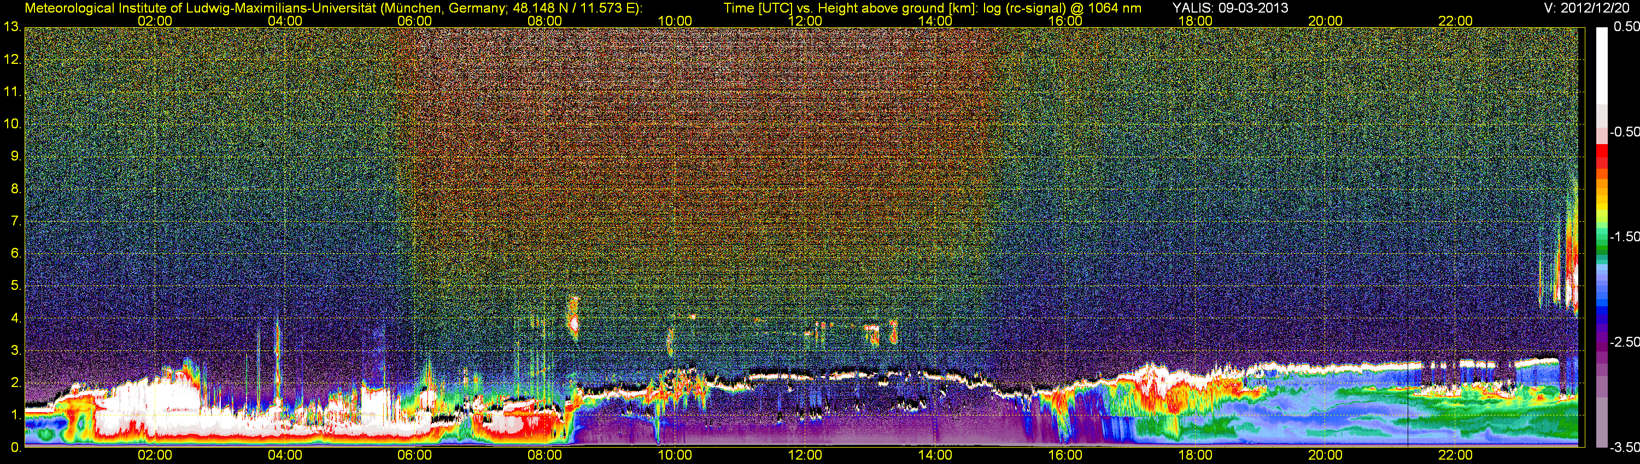Click the white segment of the colorbar
1640x464 pixels.
pyautogui.click(x=1601, y=65)
